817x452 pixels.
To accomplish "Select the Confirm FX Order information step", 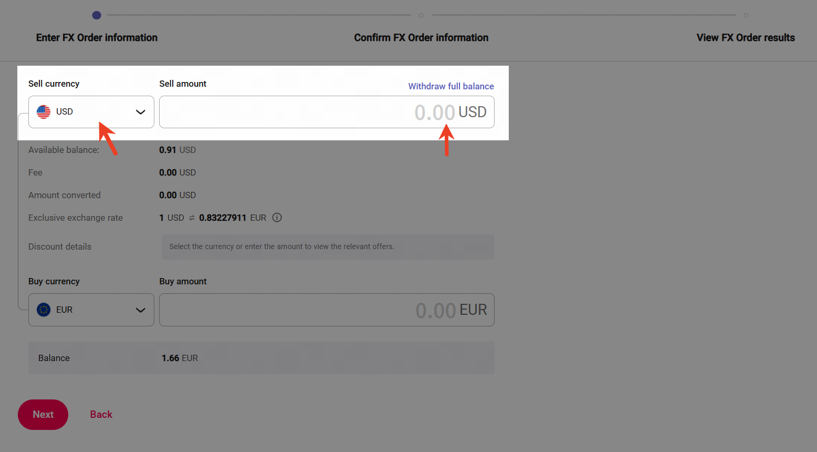I will click(421, 38).
